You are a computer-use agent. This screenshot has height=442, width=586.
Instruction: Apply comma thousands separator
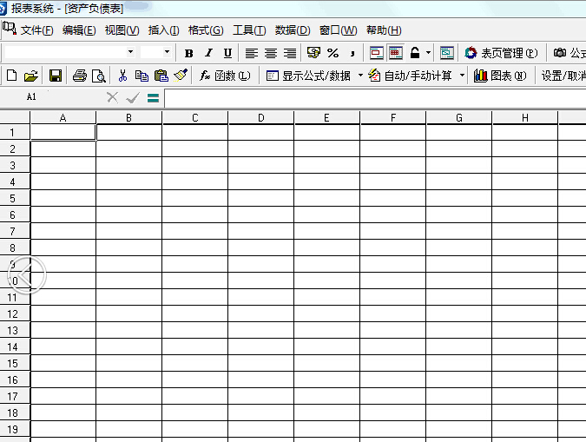pos(352,53)
